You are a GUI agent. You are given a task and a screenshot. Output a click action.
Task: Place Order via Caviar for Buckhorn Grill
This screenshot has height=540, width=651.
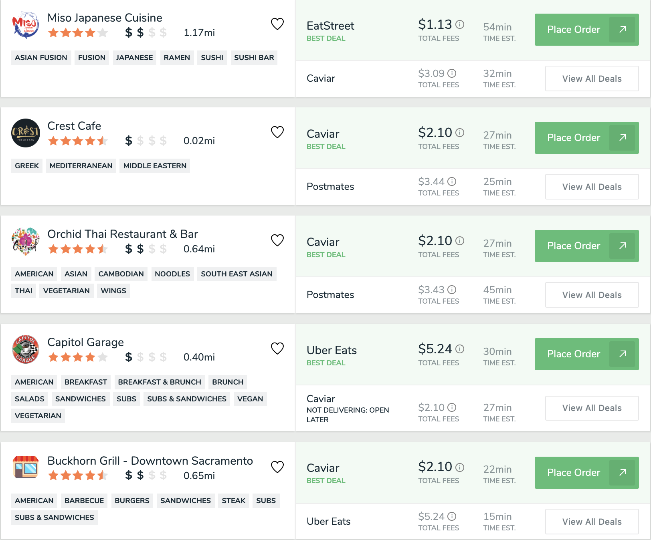point(586,473)
